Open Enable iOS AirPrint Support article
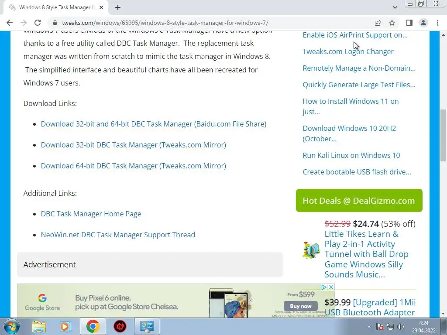 [355, 35]
